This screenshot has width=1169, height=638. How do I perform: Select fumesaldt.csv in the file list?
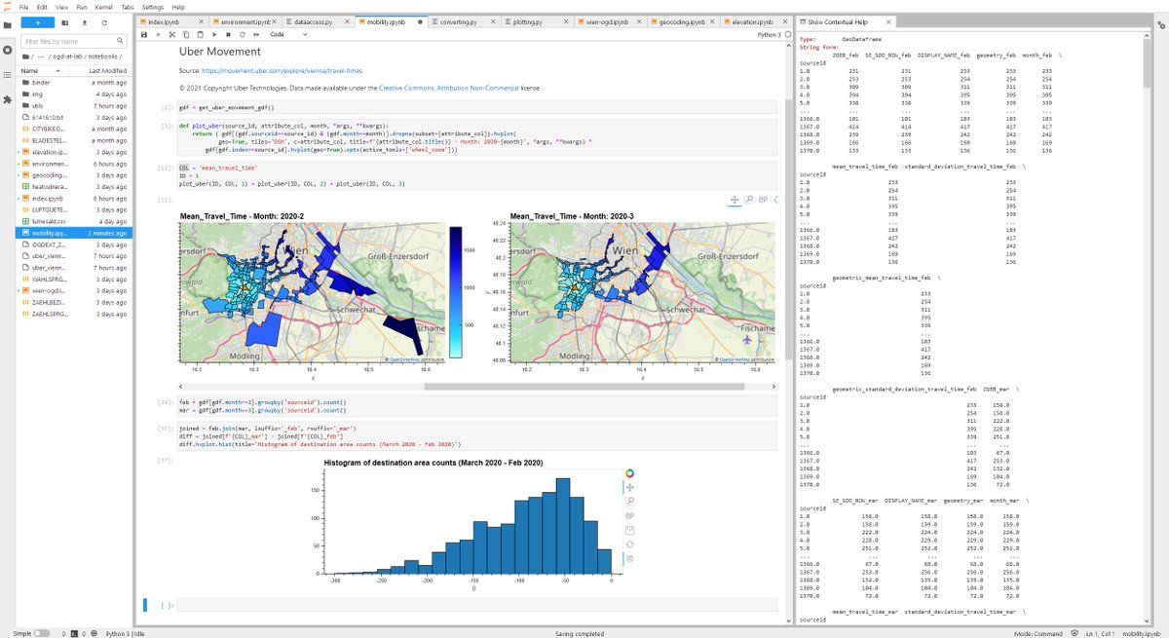(x=74, y=222)
